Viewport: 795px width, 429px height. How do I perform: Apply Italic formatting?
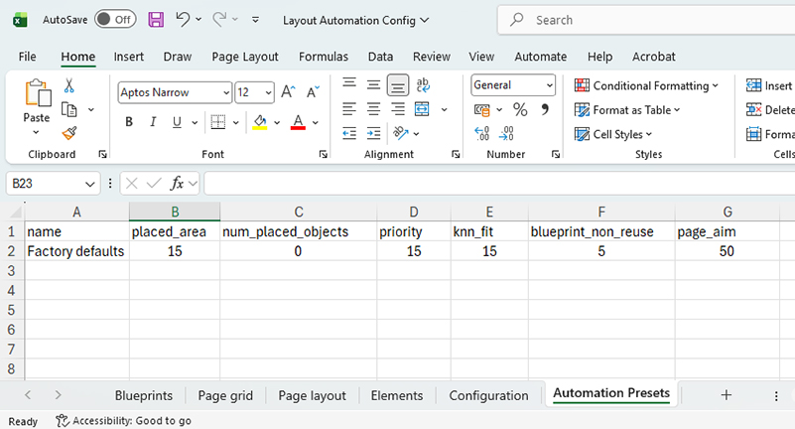point(153,122)
